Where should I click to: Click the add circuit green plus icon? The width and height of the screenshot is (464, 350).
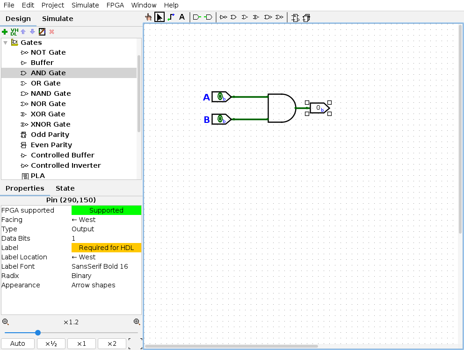coord(5,32)
